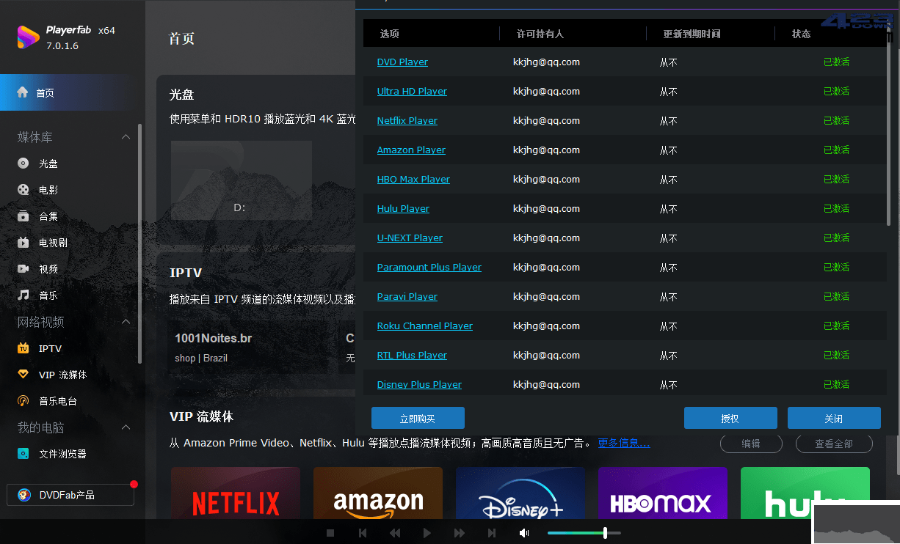This screenshot has width=900, height=544.
Task: Open the RTL Plus Player link
Action: coord(412,356)
